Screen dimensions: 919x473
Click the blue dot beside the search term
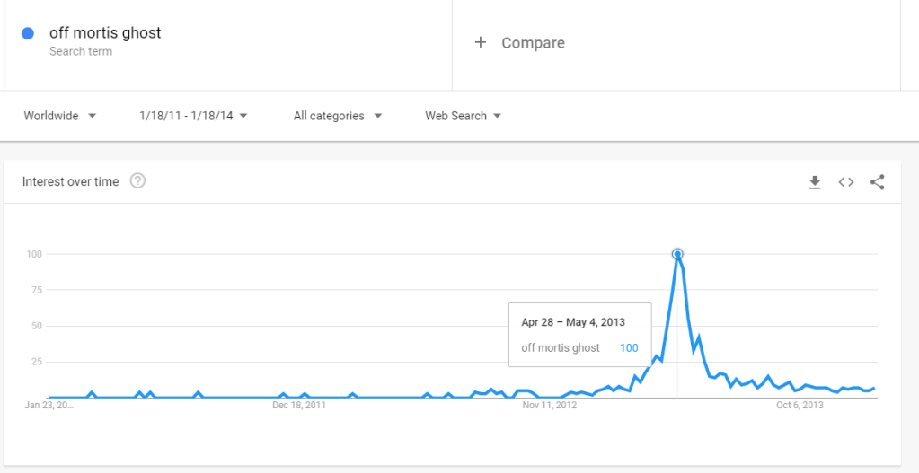(x=28, y=33)
